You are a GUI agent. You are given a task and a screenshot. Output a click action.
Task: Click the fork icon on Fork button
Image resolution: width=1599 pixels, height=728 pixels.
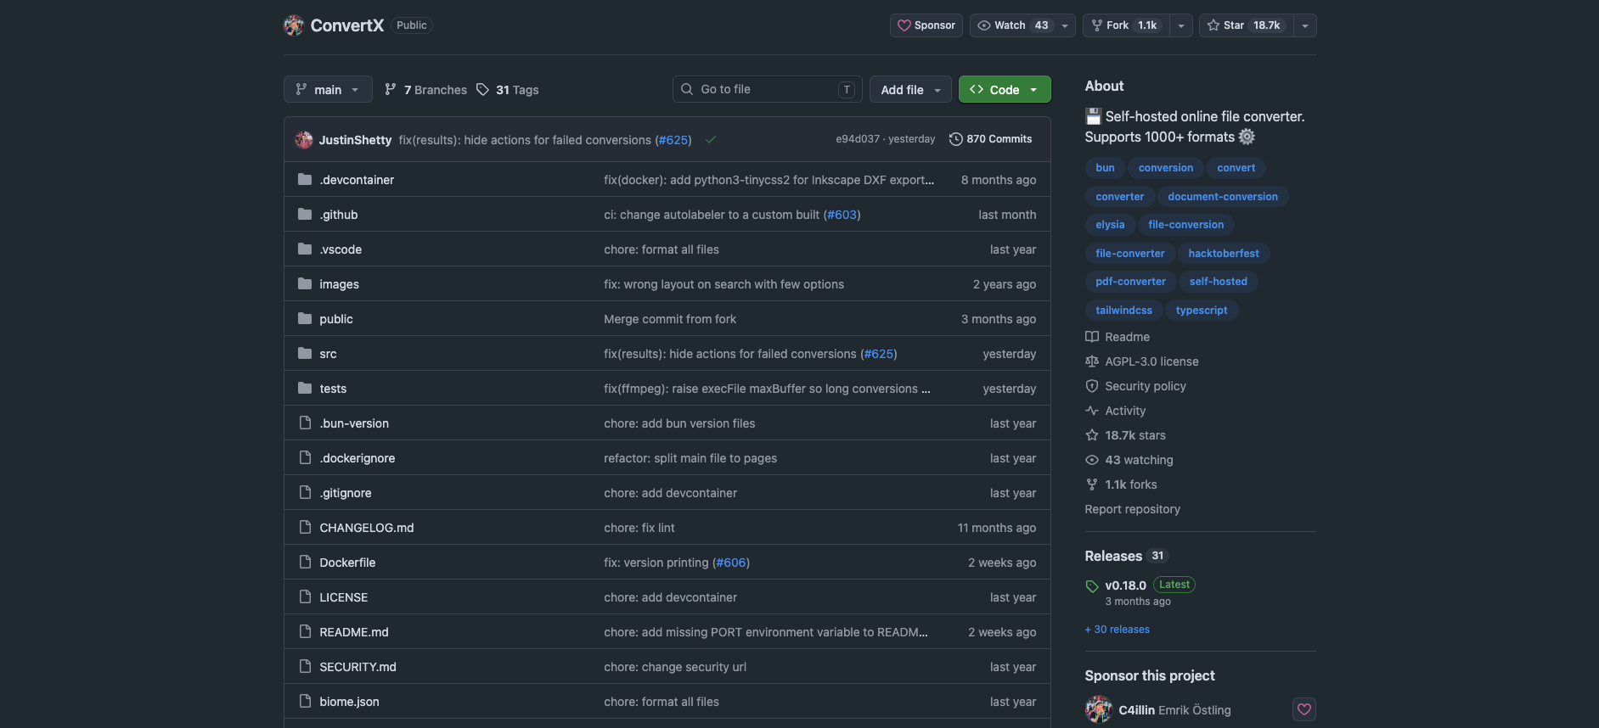[1097, 25]
